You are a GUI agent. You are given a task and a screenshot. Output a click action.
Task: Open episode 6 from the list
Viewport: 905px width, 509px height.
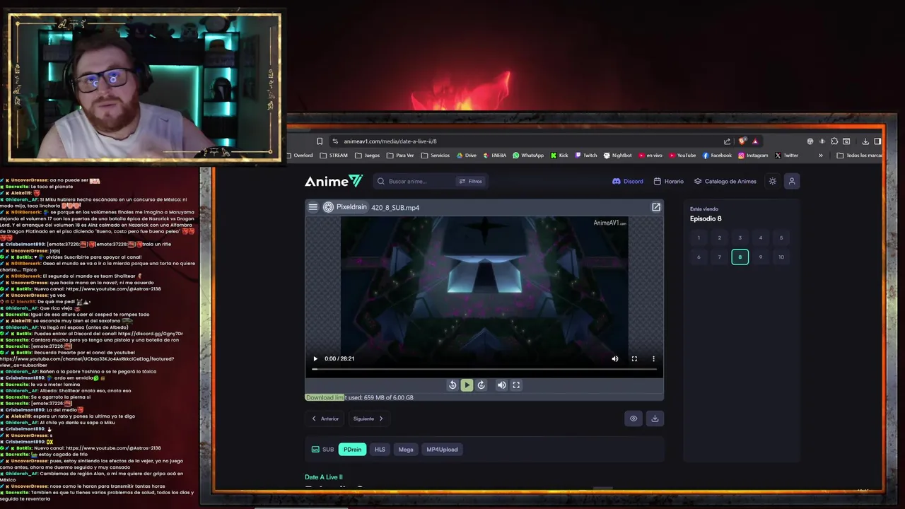[x=699, y=257]
